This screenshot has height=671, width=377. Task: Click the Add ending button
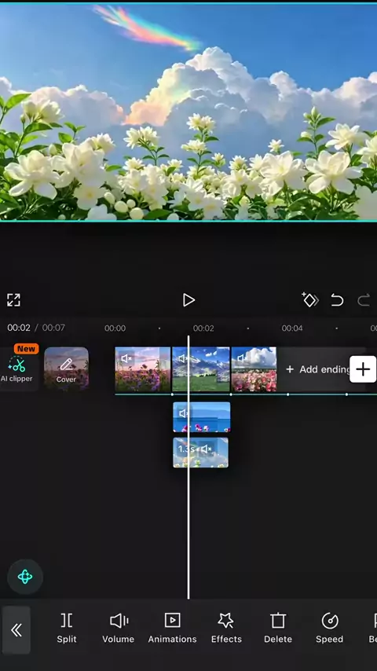(x=318, y=369)
